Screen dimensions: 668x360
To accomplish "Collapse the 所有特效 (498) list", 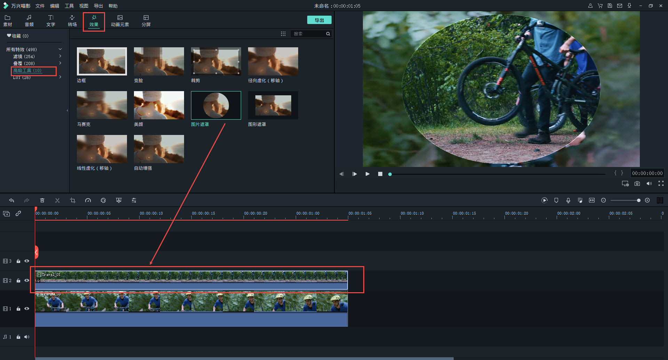I will pos(60,49).
